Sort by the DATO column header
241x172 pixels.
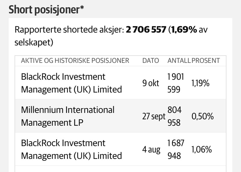coord(151,61)
